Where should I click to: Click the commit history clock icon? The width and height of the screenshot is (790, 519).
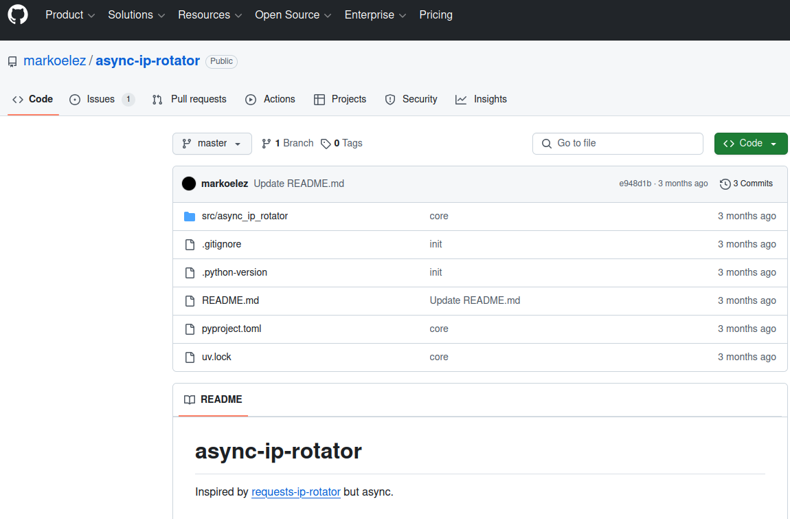tap(725, 184)
